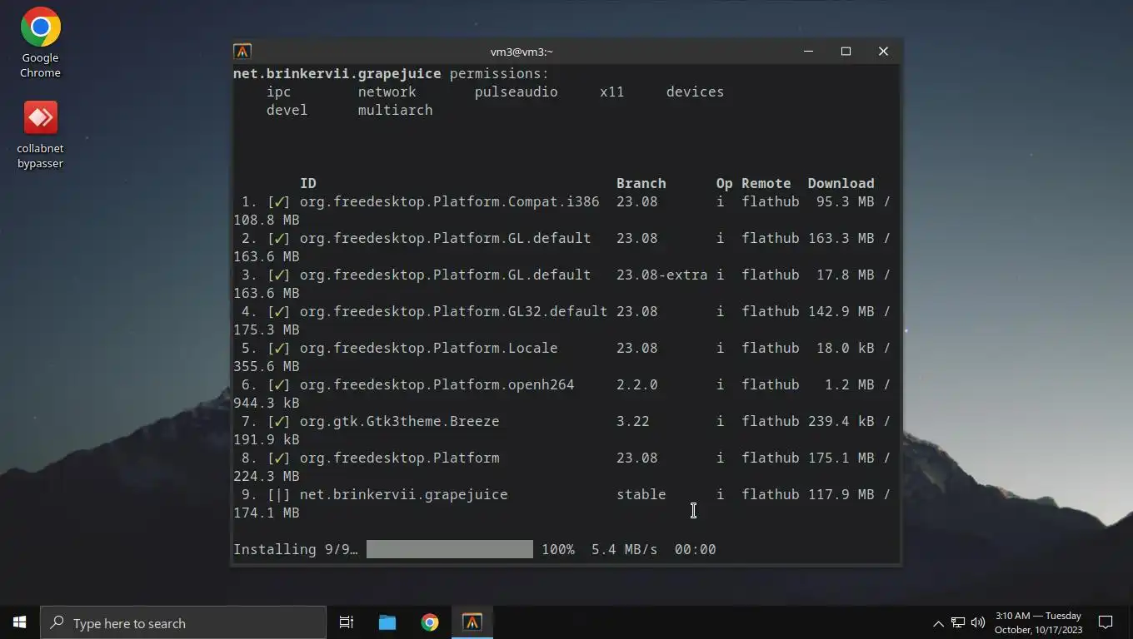
Task: Close the terminal window
Action: pos(883,52)
